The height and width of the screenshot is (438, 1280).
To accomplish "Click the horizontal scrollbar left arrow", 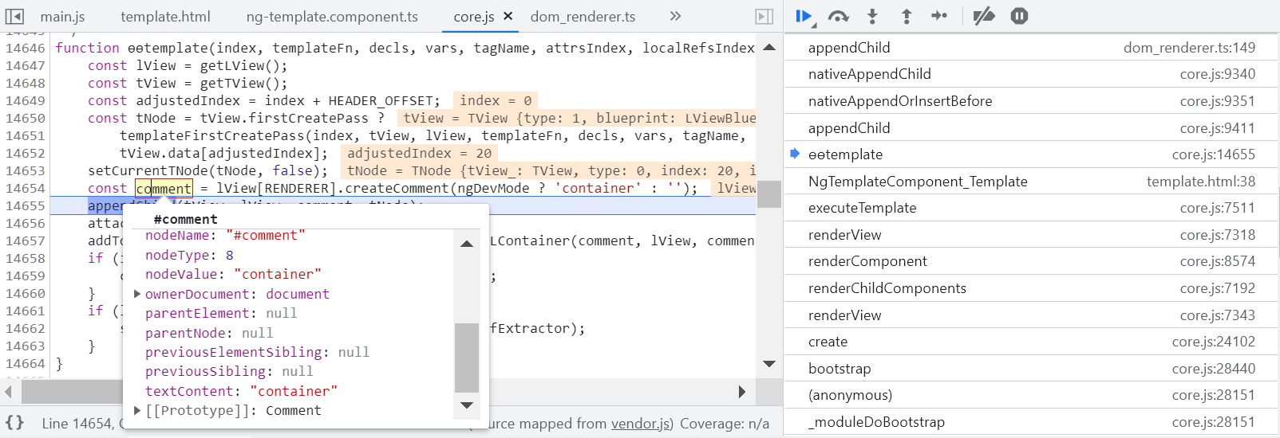I will tap(9, 392).
